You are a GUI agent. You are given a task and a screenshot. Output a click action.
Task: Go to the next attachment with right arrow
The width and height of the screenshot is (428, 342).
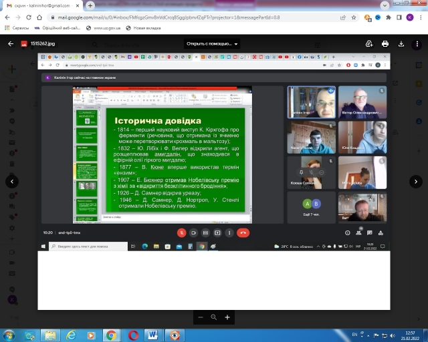(416, 182)
